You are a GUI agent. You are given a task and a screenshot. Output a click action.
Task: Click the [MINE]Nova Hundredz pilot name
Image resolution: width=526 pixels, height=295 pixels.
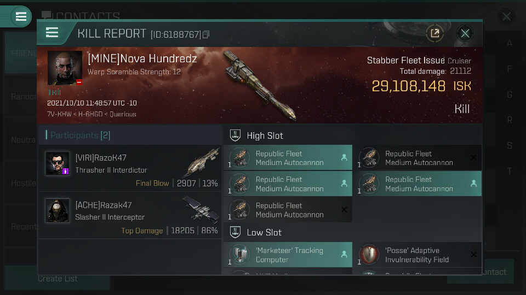[x=142, y=58]
